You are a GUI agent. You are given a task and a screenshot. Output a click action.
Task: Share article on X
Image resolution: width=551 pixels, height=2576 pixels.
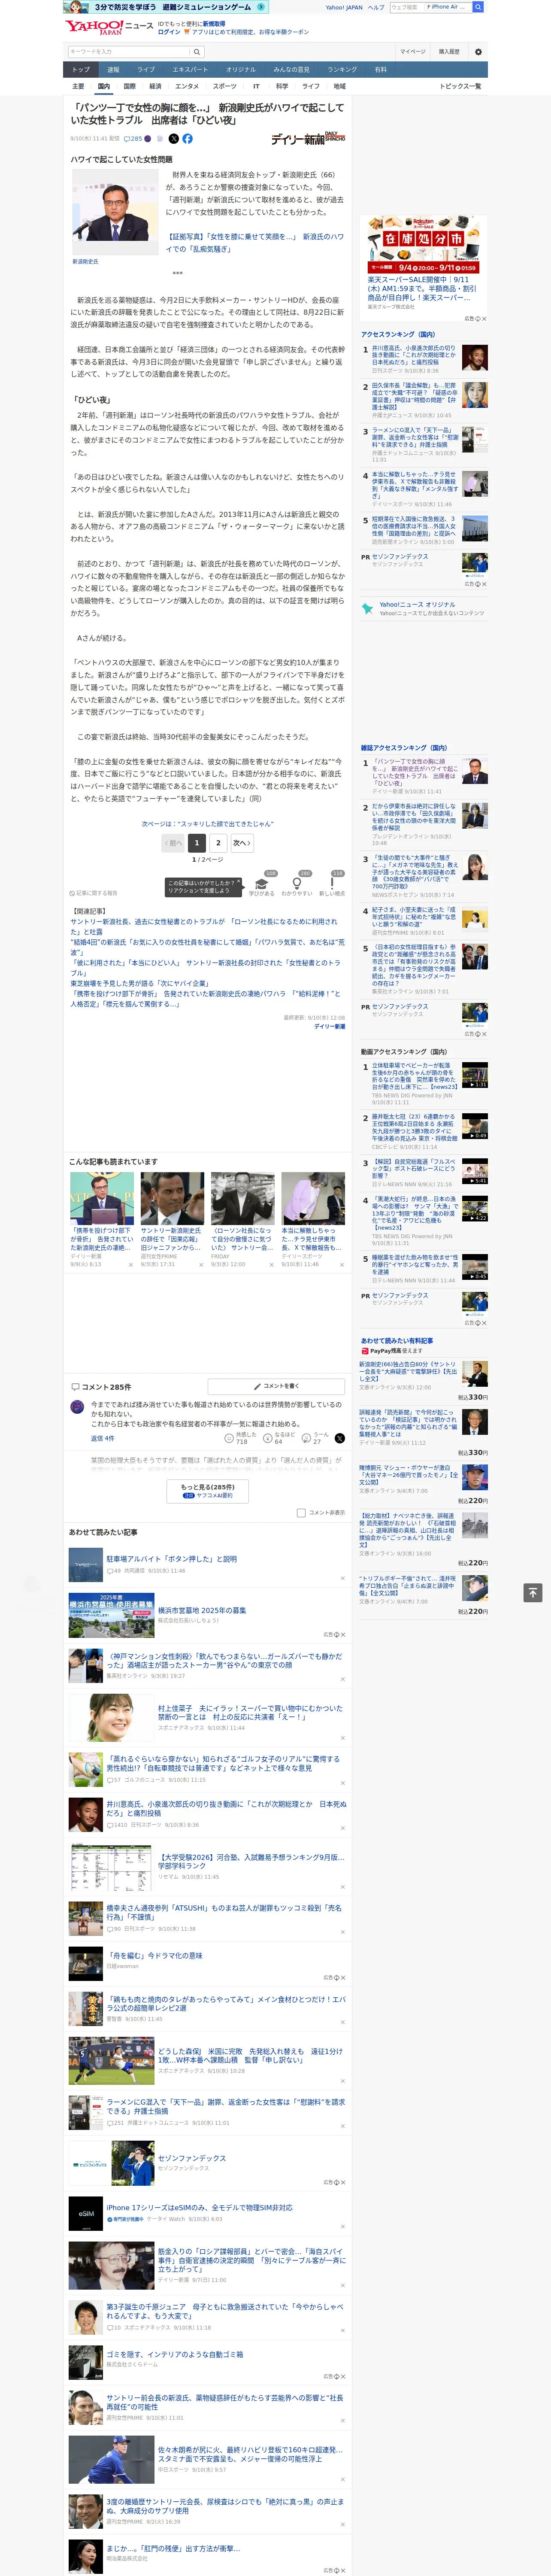click(174, 139)
